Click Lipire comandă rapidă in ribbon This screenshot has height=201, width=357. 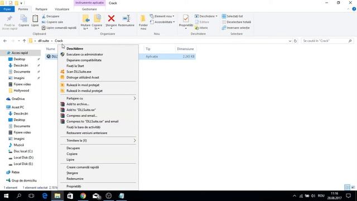click(x=59, y=27)
